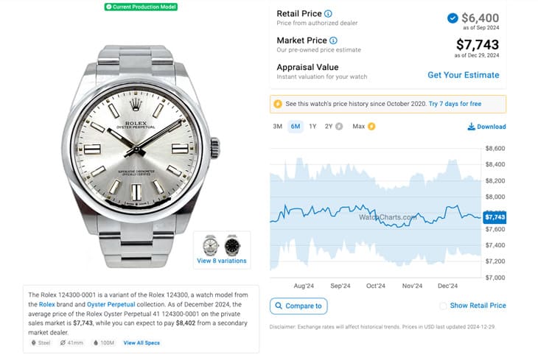
Task: Open Get Your Estimate appraisal link
Action: coord(463,75)
